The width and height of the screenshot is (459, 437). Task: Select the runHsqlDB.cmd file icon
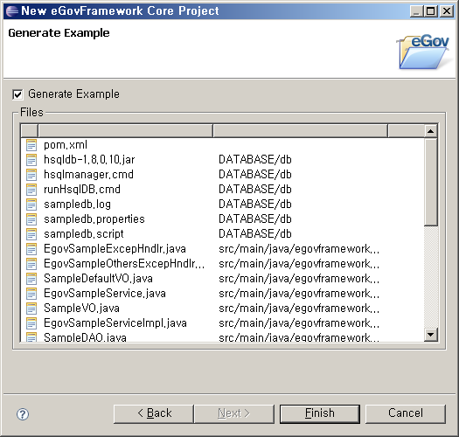[31, 190]
